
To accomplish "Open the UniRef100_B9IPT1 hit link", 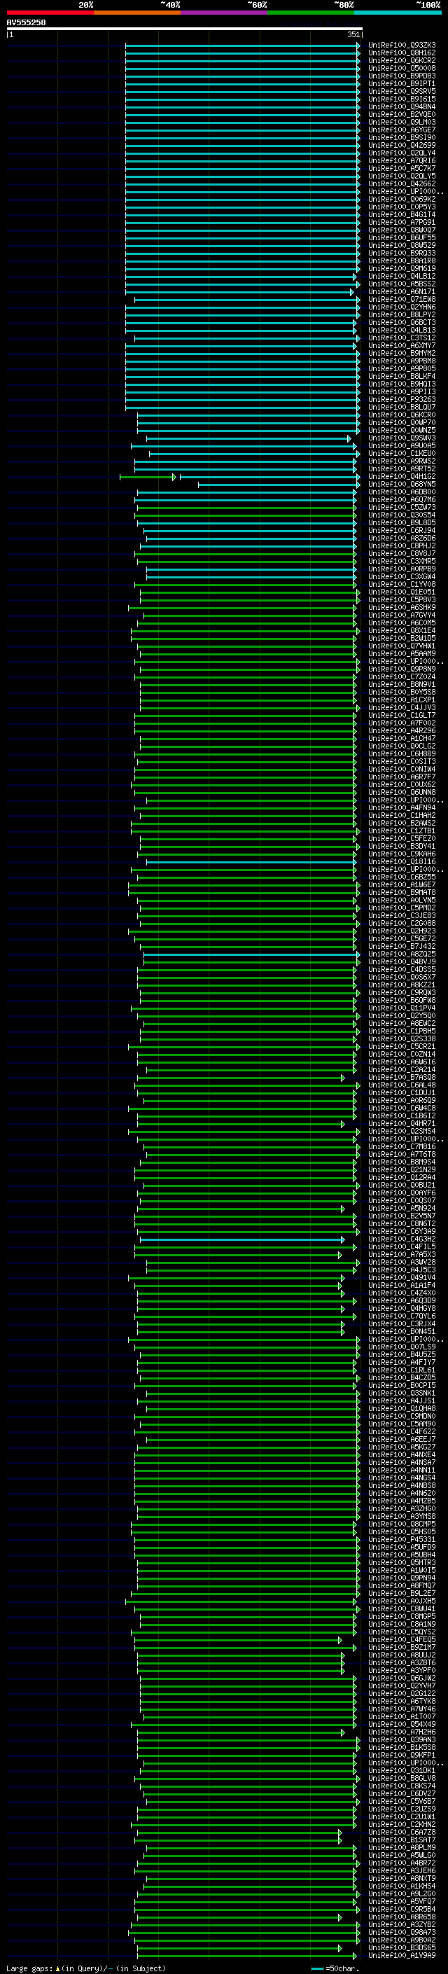I will coord(402,83).
